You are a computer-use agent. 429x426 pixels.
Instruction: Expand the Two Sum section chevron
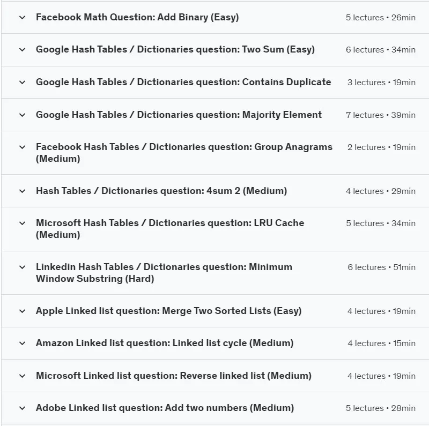click(x=23, y=50)
